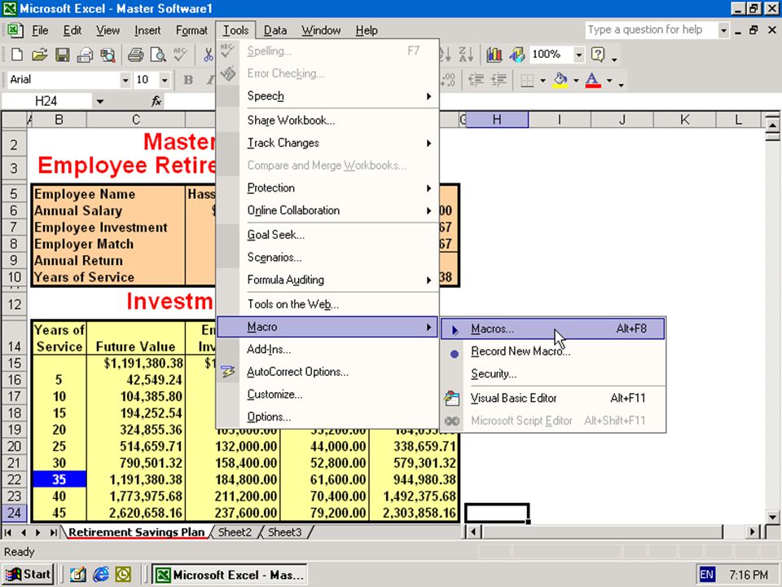The image size is (782, 587).
Task: Print the sheet using the printer icon
Action: click(135, 55)
